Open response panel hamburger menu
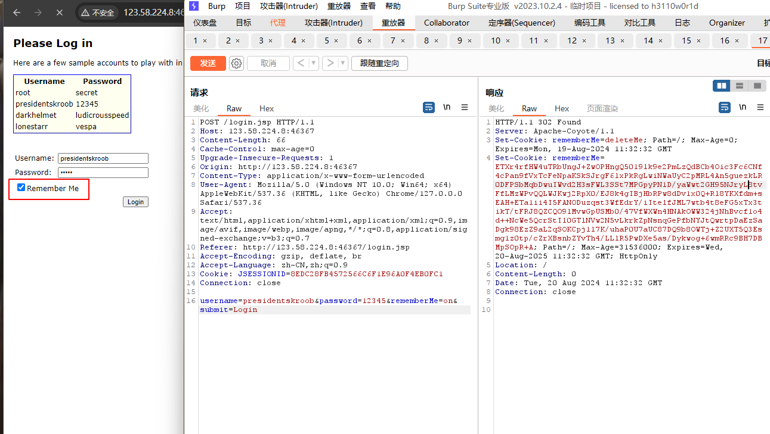 coord(760,108)
